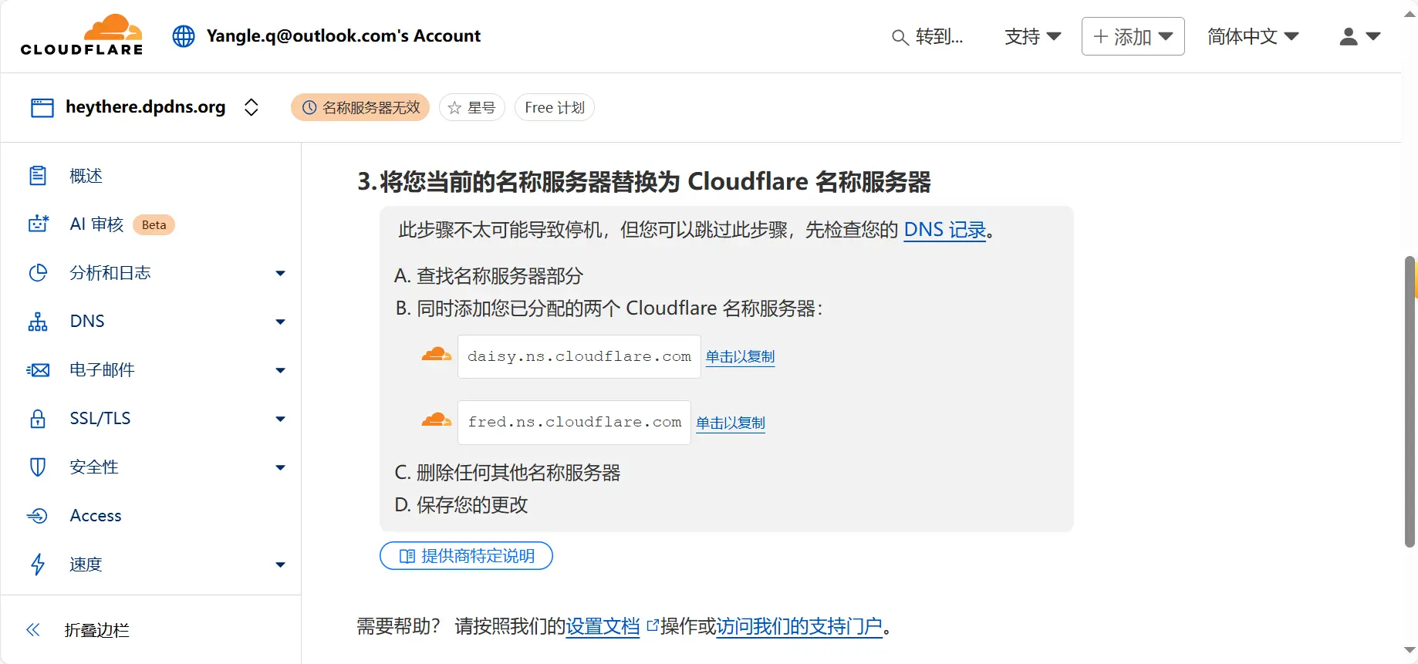Click the fred.ns.cloudflare.com nameserver field

[x=574, y=423]
